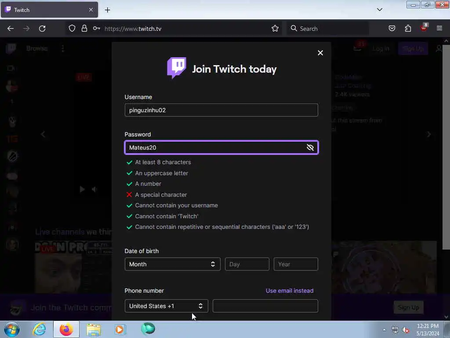The image size is (450, 338).
Task: Close the Join Twitch today dialog
Action: point(320,53)
